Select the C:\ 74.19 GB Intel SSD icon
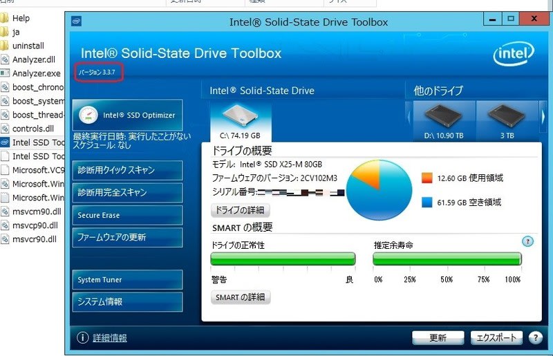This screenshot has height=356, width=553. tap(241, 122)
